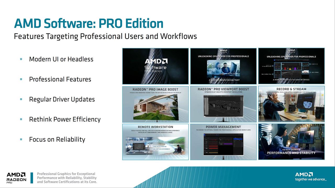
Task: Click the 'Professional Graphics for Exceptional Performance' footer text
Action: (x=67, y=178)
